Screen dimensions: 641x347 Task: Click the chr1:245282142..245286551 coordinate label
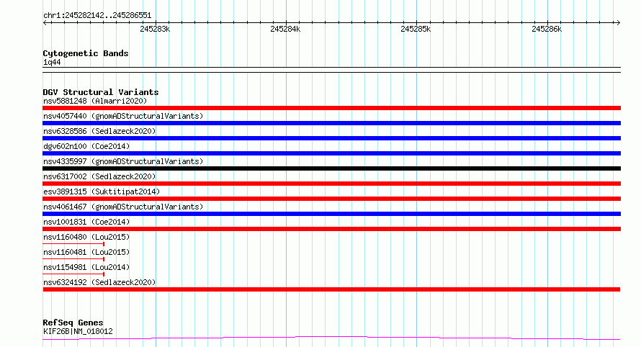pyautogui.click(x=97, y=16)
